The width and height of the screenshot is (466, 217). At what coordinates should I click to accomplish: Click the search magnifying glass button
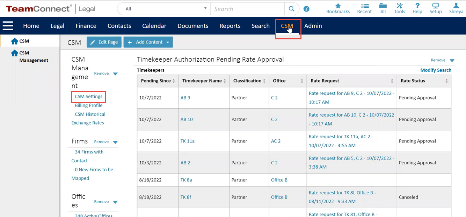(291, 9)
